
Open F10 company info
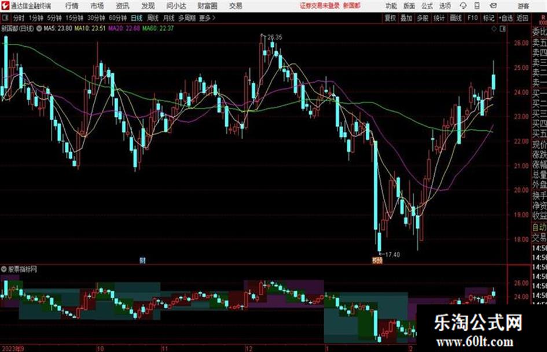[x=472, y=18]
